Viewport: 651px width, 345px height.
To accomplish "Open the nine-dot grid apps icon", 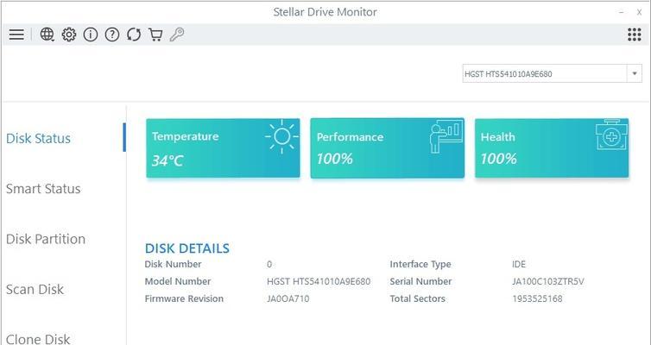I will coord(635,34).
